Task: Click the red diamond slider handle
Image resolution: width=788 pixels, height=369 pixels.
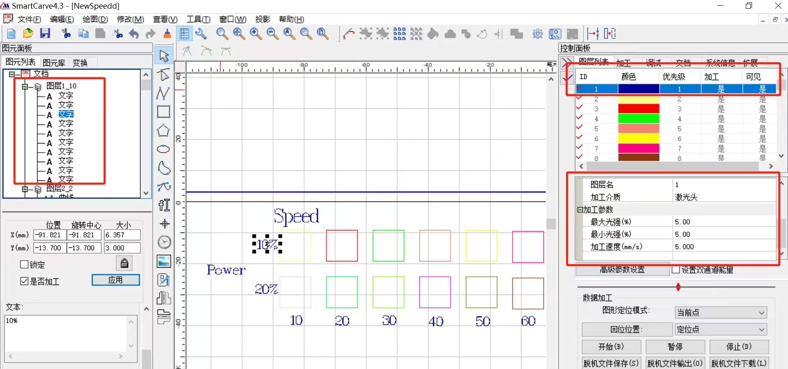Action: tap(678, 287)
